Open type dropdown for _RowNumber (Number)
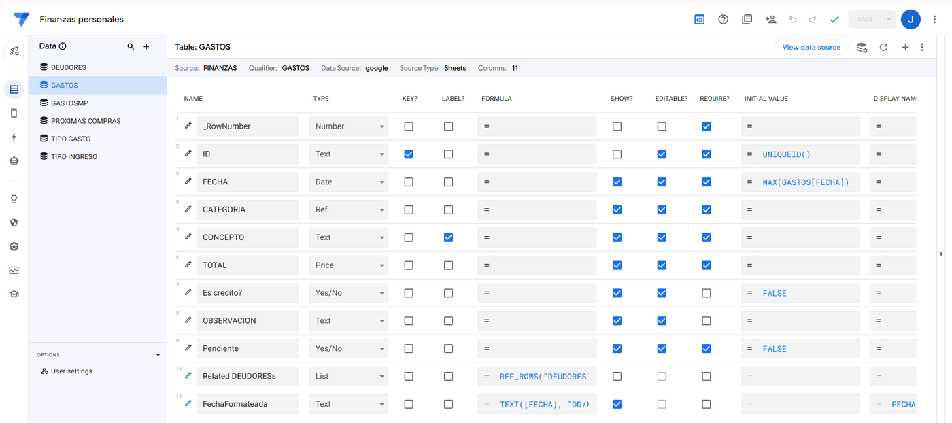 click(349, 126)
